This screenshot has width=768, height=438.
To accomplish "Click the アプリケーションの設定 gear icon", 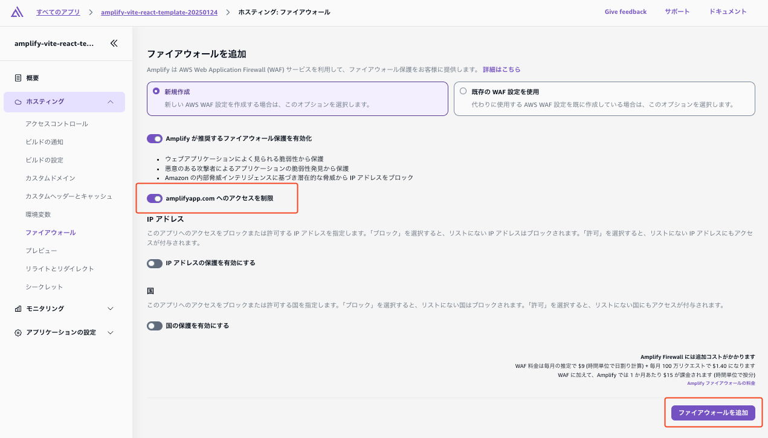I will point(18,333).
